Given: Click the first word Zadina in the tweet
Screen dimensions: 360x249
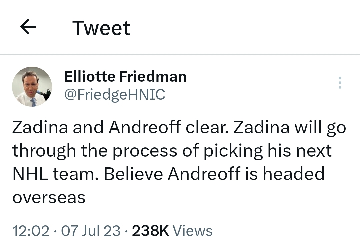Looking at the screenshot, I should click(x=40, y=127).
